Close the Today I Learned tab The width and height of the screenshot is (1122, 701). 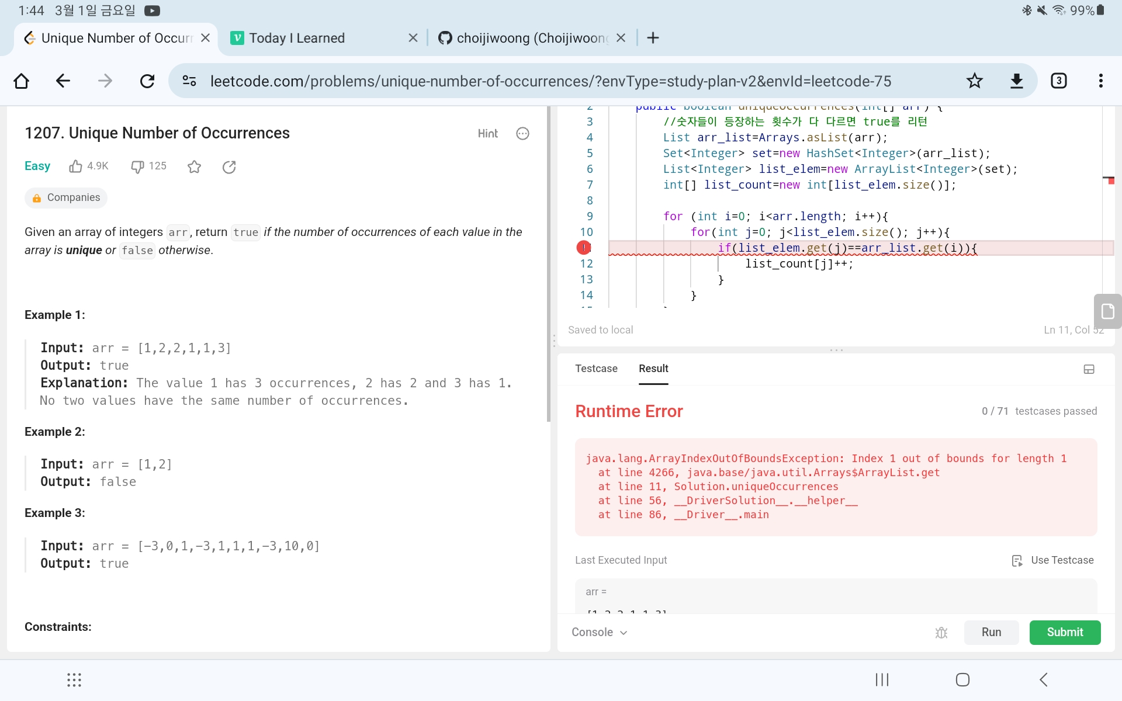pos(413,38)
